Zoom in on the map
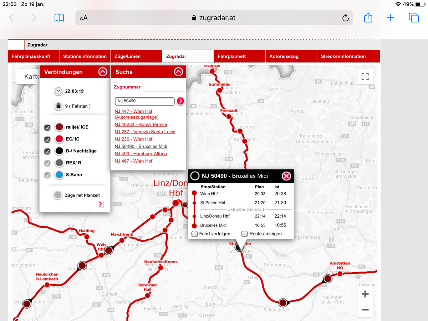Viewport: 428px width, 321px height. click(365, 294)
